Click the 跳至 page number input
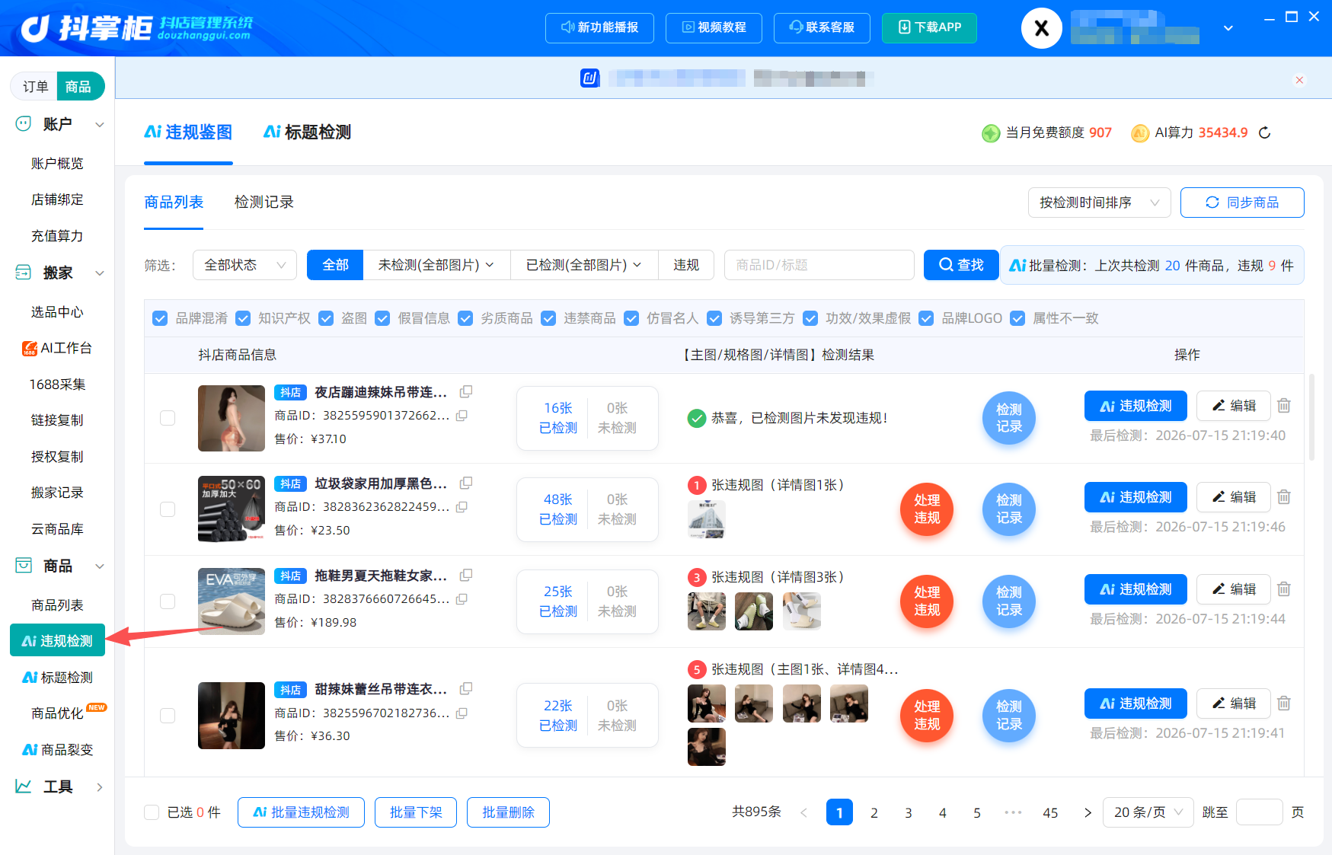The image size is (1332, 855). coord(1260,812)
